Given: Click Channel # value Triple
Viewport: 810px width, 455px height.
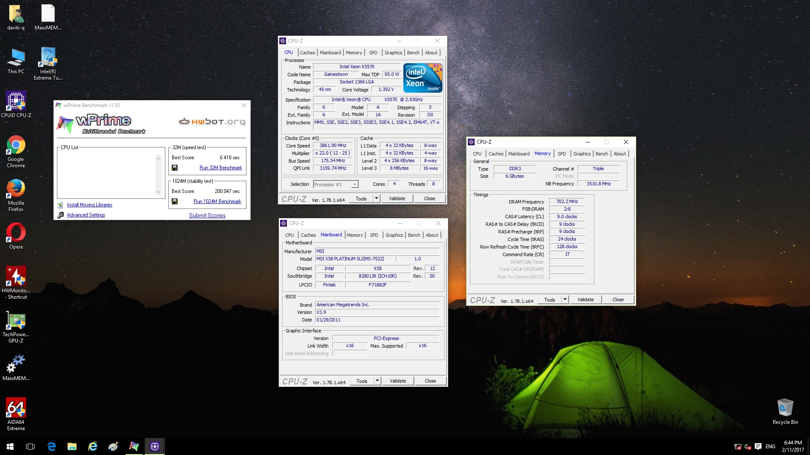Looking at the screenshot, I should click(598, 169).
